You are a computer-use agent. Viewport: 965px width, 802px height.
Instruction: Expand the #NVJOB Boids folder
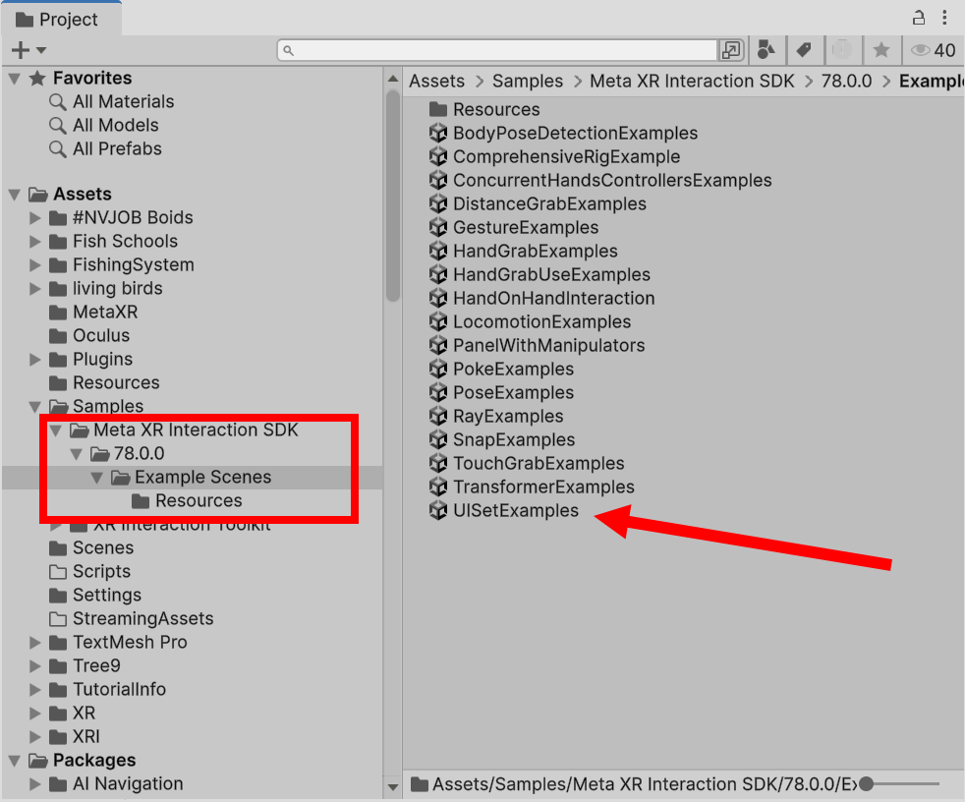35,218
